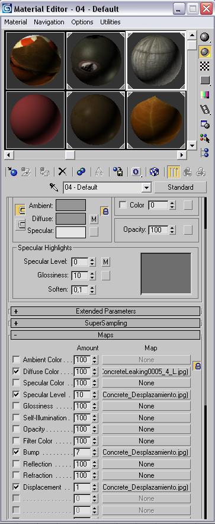Viewport: 215px width, 524px height.
Task: Toggle Show Map in Viewport cube icon
Action: click(154, 172)
